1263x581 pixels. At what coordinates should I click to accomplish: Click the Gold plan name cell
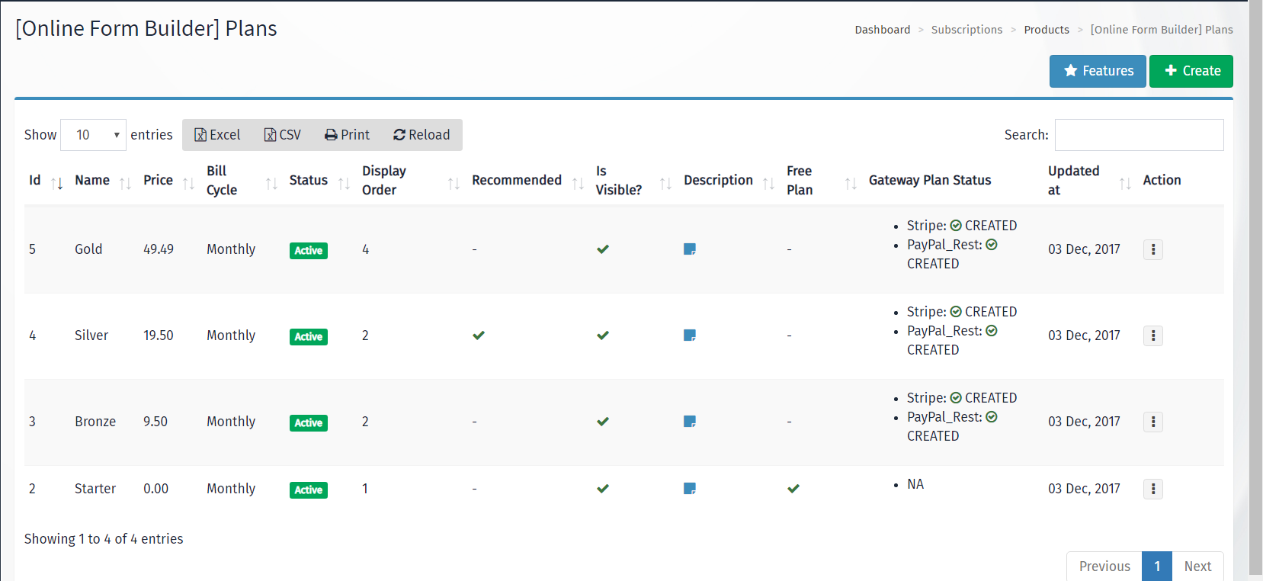click(x=88, y=249)
